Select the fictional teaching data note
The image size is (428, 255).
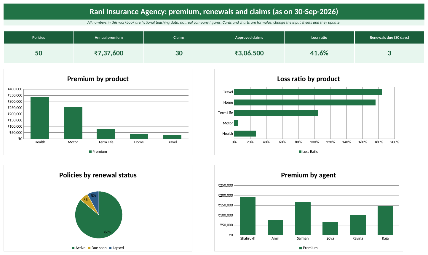[214, 23]
